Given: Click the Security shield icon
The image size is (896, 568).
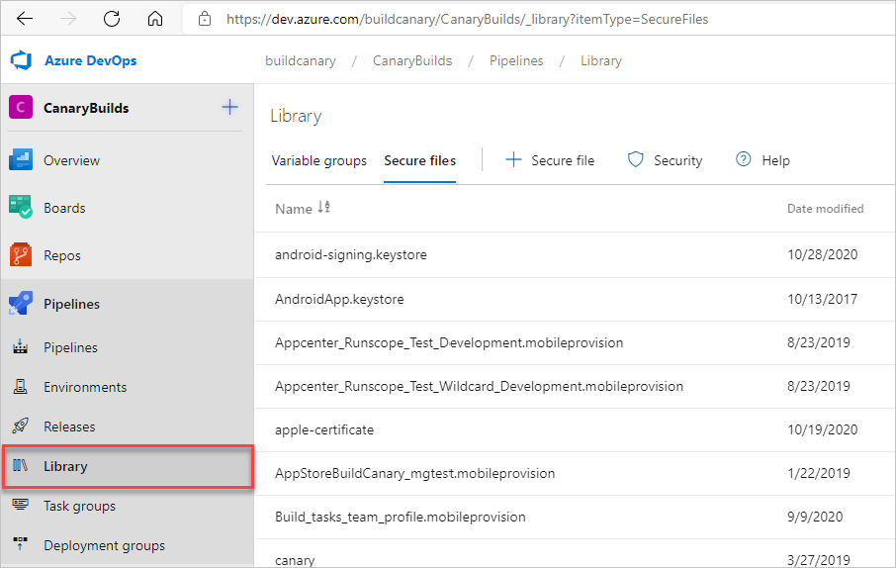Looking at the screenshot, I should (636, 159).
